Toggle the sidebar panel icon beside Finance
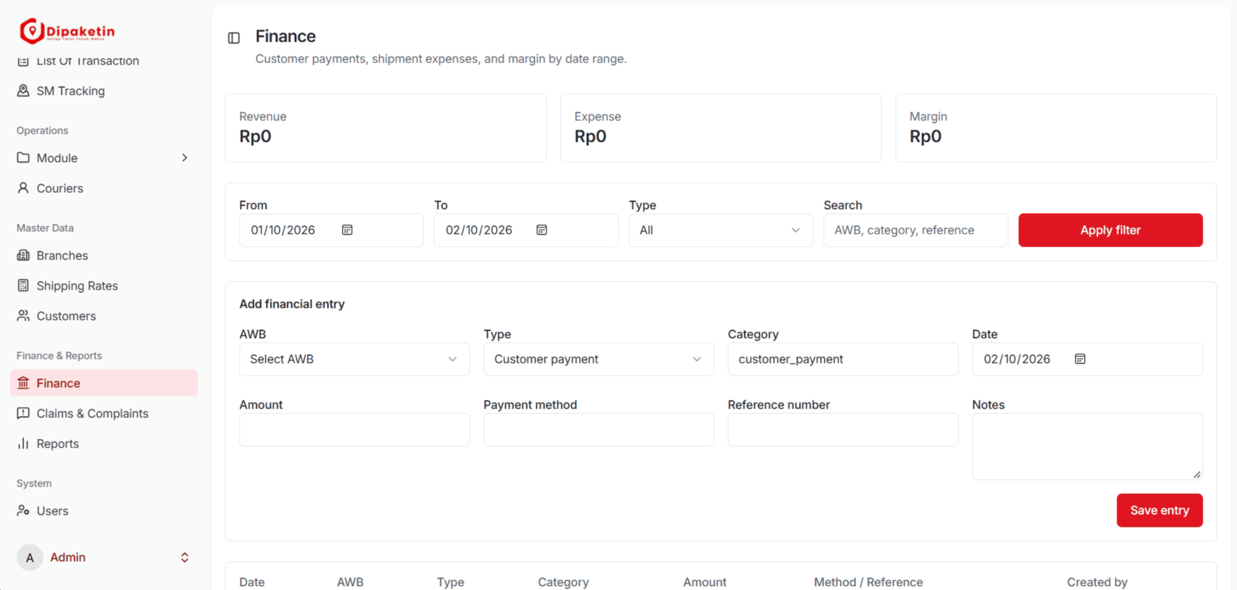This screenshot has width=1237, height=590. click(234, 38)
